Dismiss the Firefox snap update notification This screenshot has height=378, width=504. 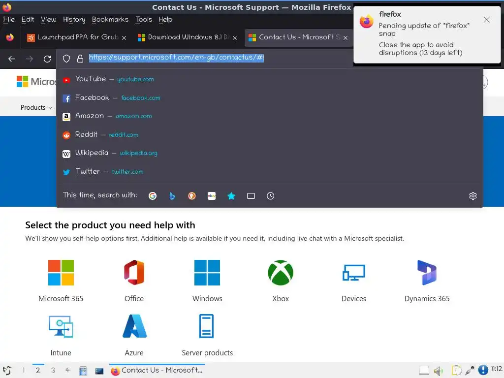(487, 20)
